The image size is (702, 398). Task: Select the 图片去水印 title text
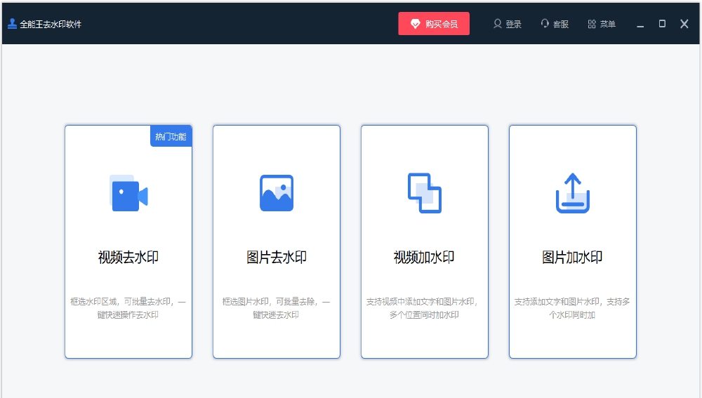click(277, 258)
